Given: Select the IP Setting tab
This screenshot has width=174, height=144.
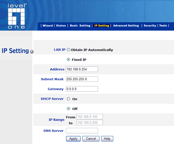Looking at the screenshot, I should click(102, 26).
